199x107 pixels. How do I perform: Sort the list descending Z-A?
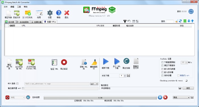pos(137,21)
